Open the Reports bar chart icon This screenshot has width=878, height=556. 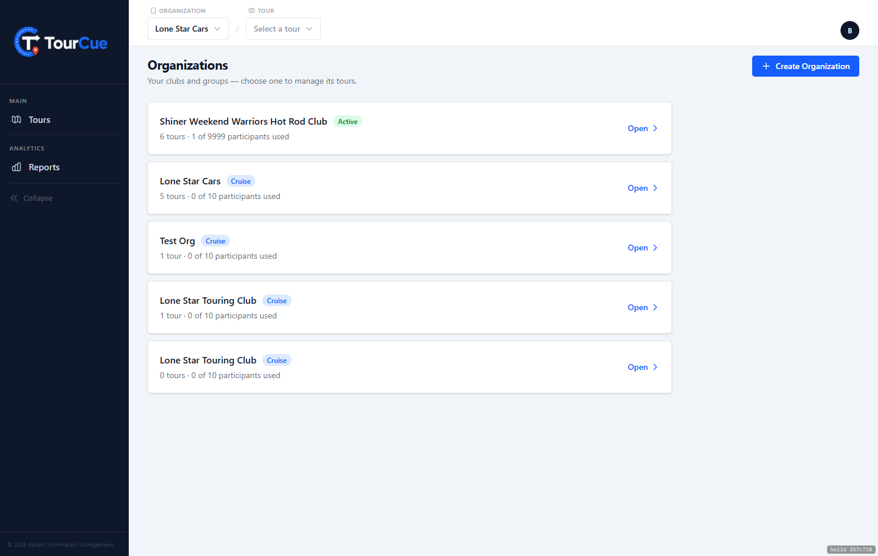point(16,167)
